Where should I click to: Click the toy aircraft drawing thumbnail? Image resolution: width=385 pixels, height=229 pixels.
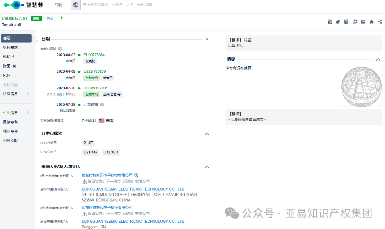pyautogui.click(x=361, y=86)
